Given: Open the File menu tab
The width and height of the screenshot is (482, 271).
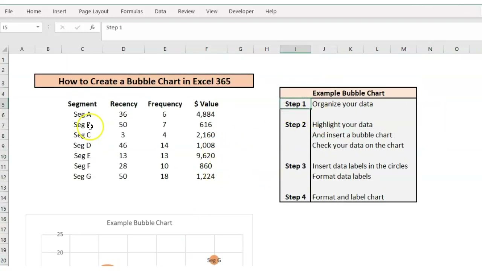Looking at the screenshot, I should click(9, 11).
